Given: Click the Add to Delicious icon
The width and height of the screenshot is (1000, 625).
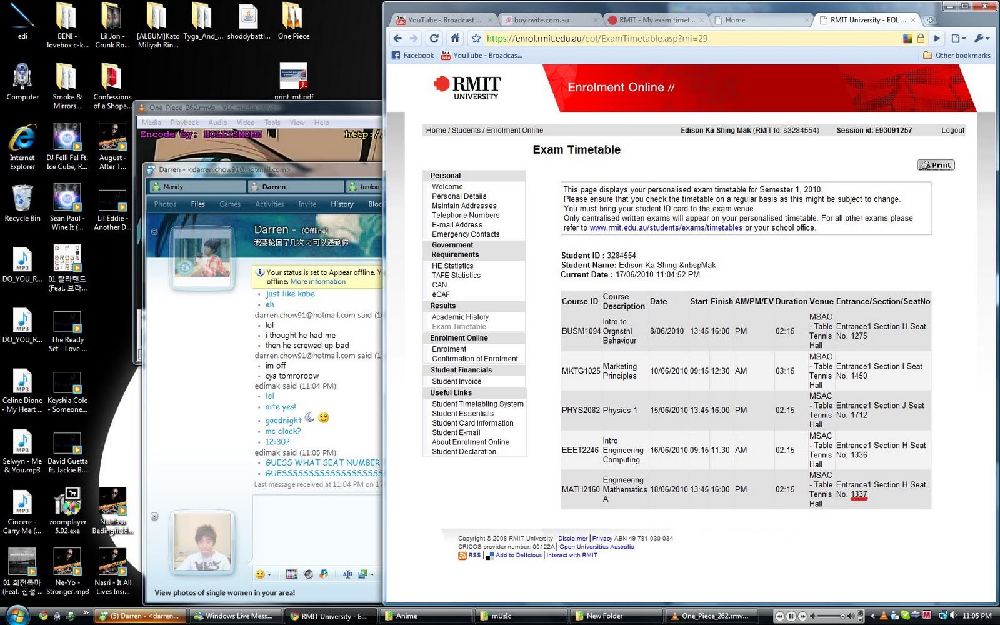Looking at the screenshot, I should pyautogui.click(x=490, y=556).
